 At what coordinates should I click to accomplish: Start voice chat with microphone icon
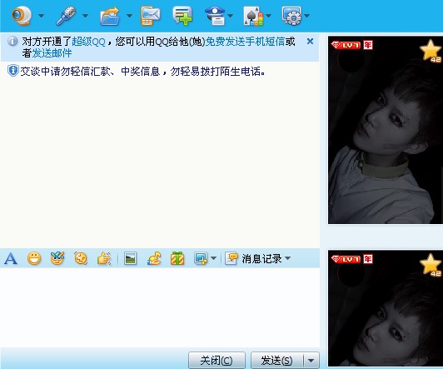coord(66,16)
